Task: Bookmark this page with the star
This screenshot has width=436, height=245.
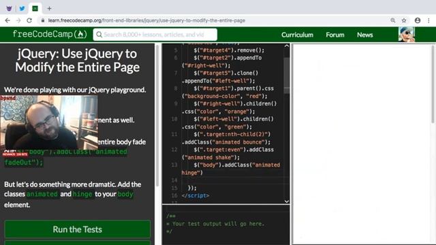Action: coord(404,20)
